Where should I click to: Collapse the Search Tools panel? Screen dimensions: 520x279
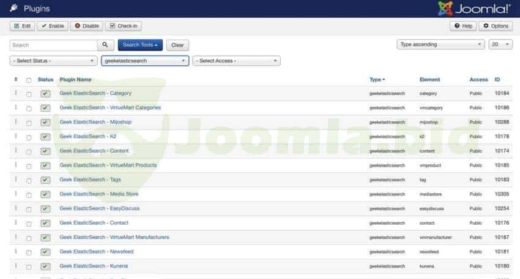click(x=140, y=45)
